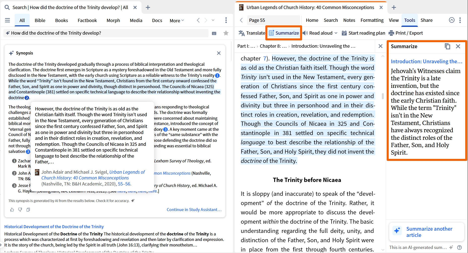Switch to Docs search tab
This screenshot has height=253, width=468.
pyautogui.click(x=157, y=20)
